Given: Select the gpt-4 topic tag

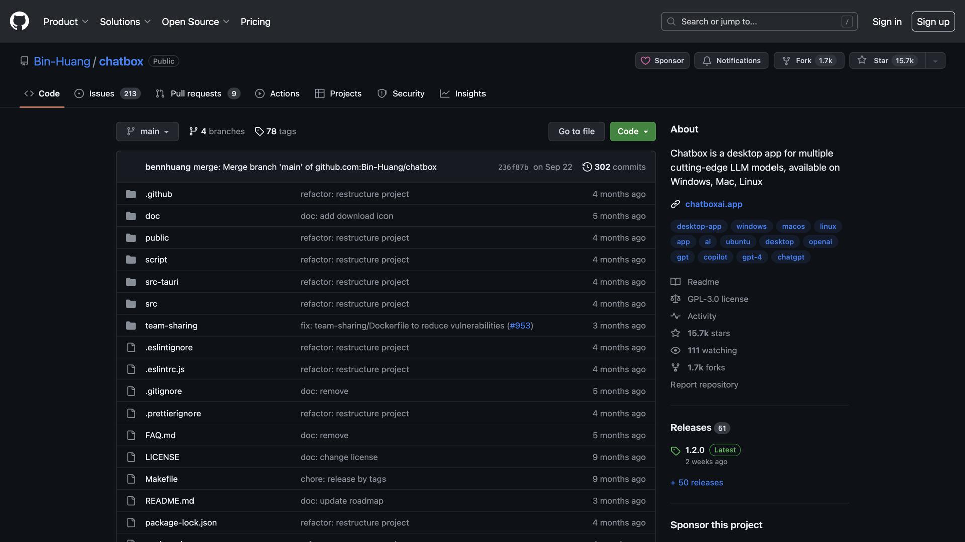Looking at the screenshot, I should click(752, 257).
